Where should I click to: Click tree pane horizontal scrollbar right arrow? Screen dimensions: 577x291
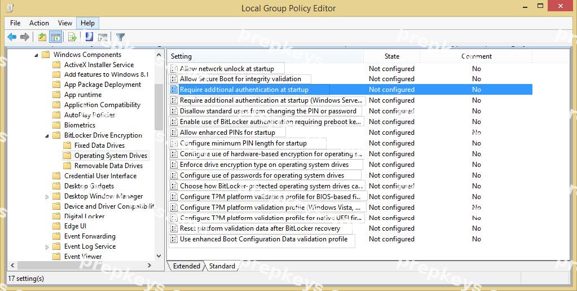149,265
